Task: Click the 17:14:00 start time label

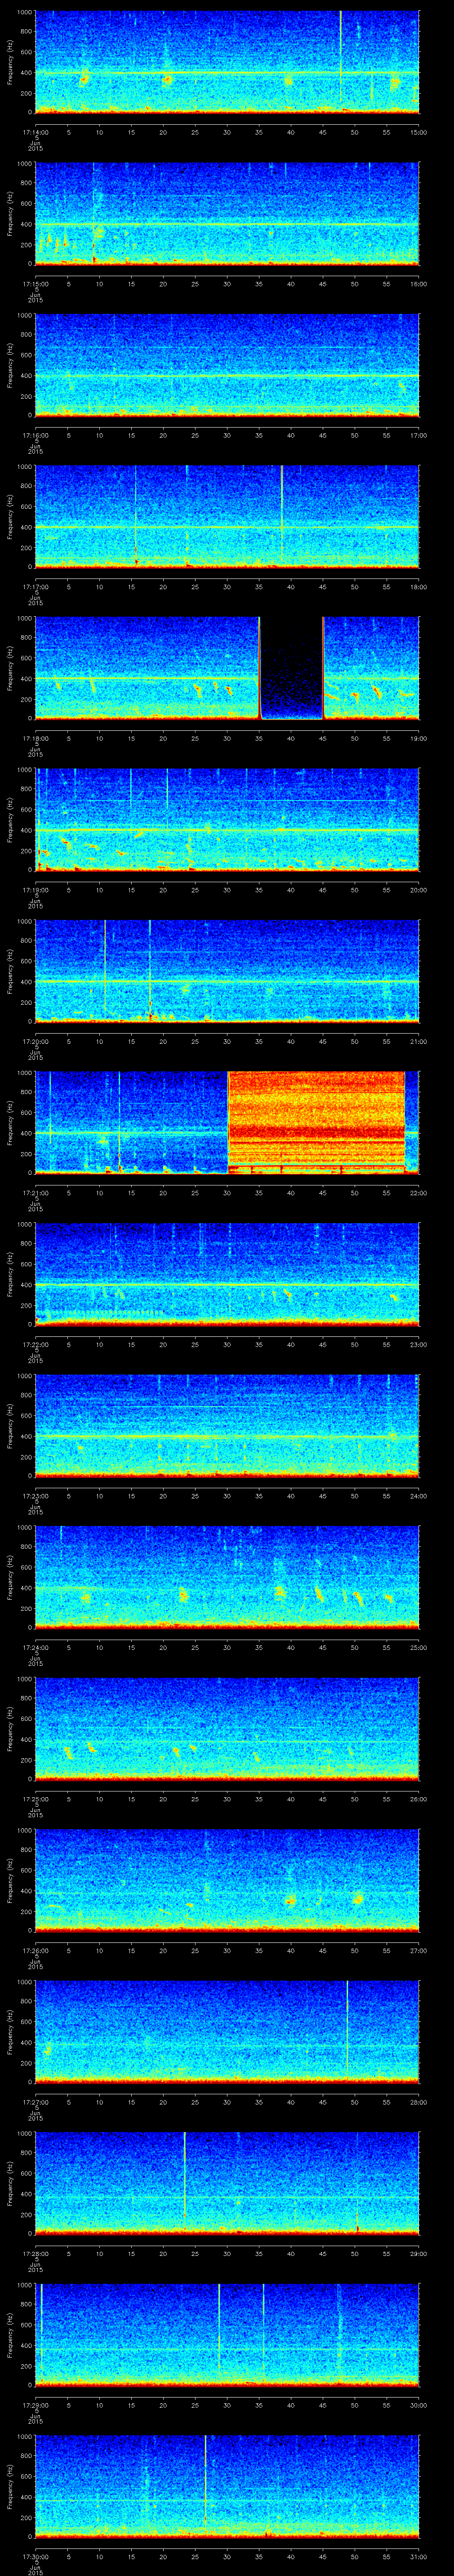Action: click(x=36, y=132)
